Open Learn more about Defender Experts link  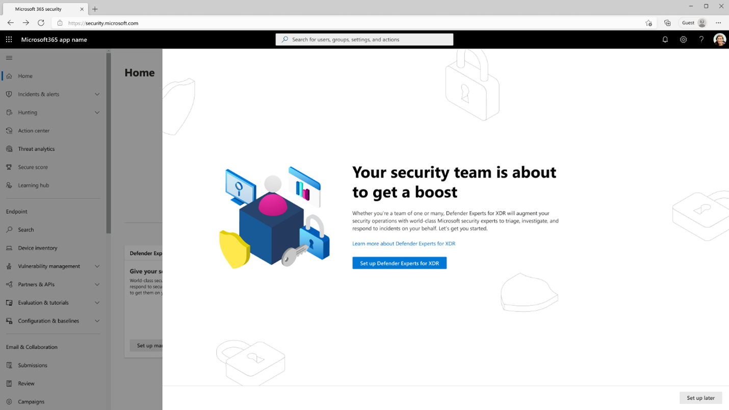pos(404,244)
